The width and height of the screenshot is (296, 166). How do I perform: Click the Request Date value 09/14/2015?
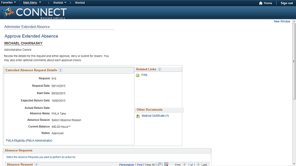coord(58,86)
